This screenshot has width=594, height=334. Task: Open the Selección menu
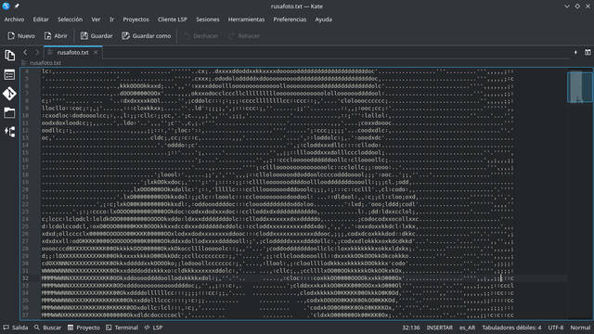pos(71,19)
